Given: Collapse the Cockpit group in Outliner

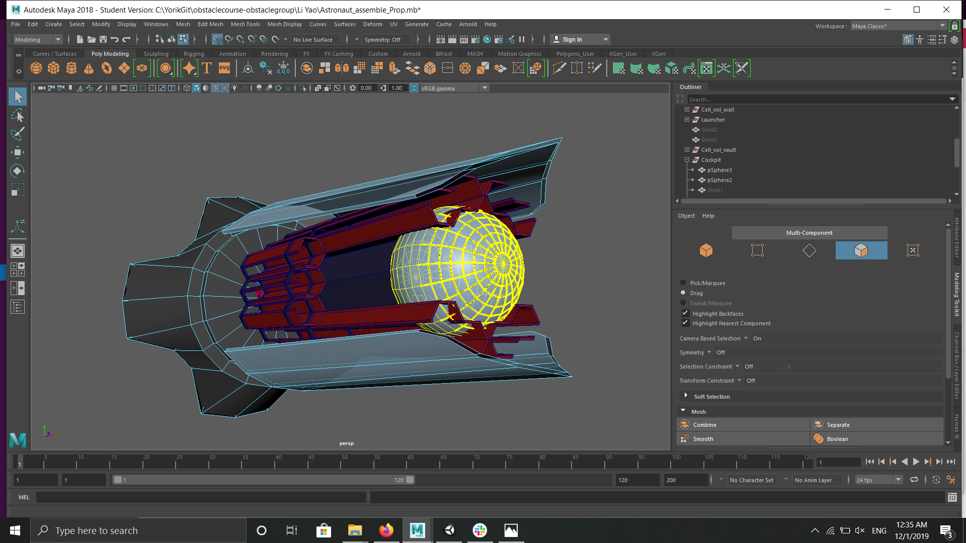Looking at the screenshot, I should pyautogui.click(x=687, y=160).
